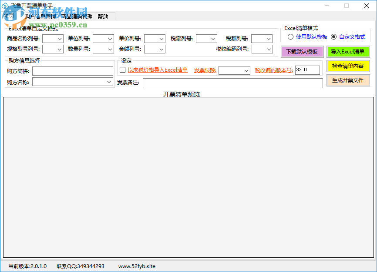This screenshot has height=272, width=377.
Task: Switch to the 主页 tab
Action: click(10, 17)
